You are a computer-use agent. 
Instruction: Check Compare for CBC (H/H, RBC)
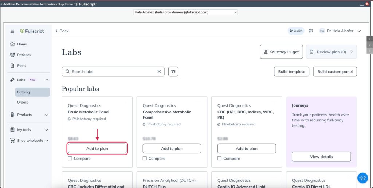[219, 158]
